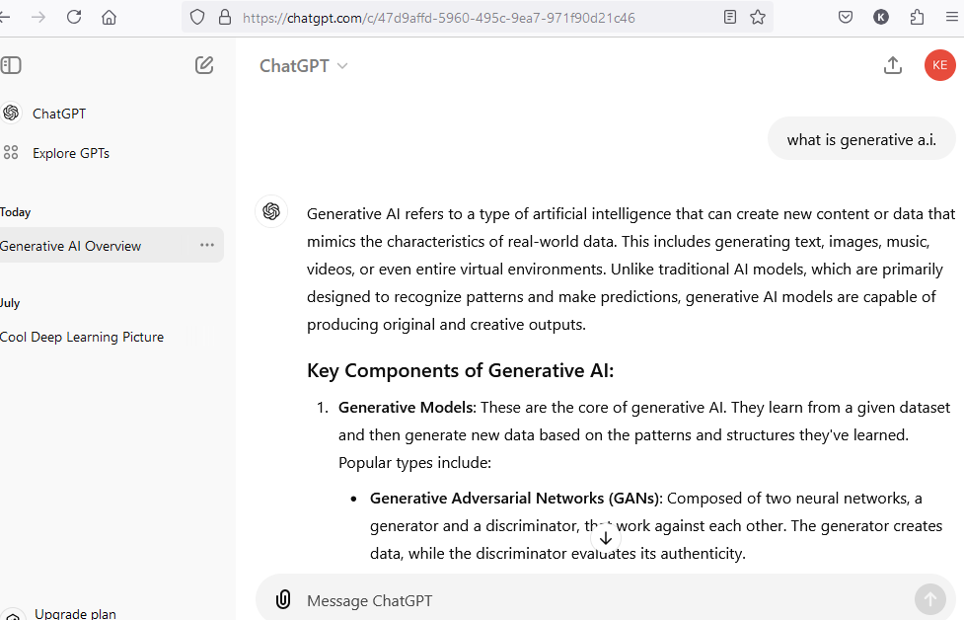The width and height of the screenshot is (964, 620).
Task: Open the Save to Pocket icon
Action: [x=846, y=17]
